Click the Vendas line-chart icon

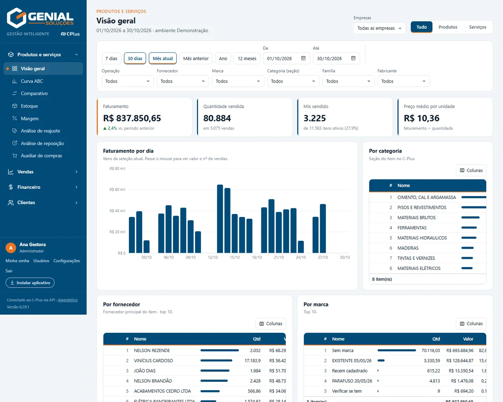click(11, 172)
